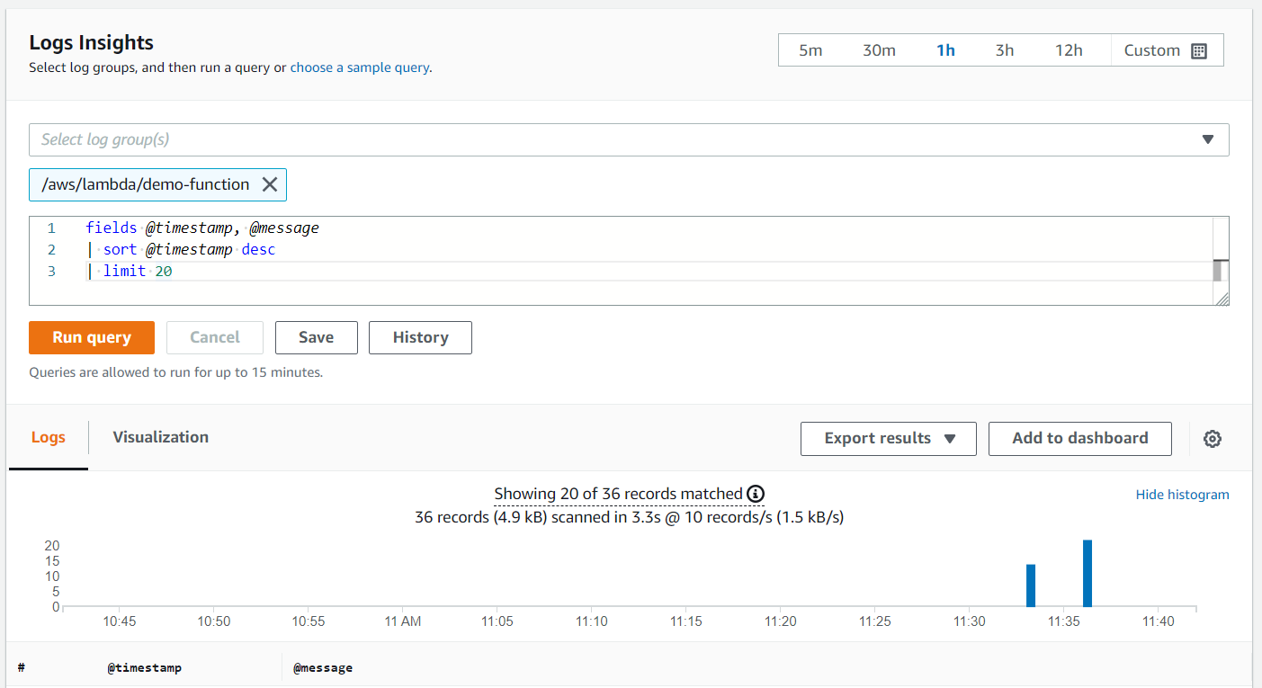Viewport: 1262px width, 688px height.
Task: Open query History
Action: (420, 337)
